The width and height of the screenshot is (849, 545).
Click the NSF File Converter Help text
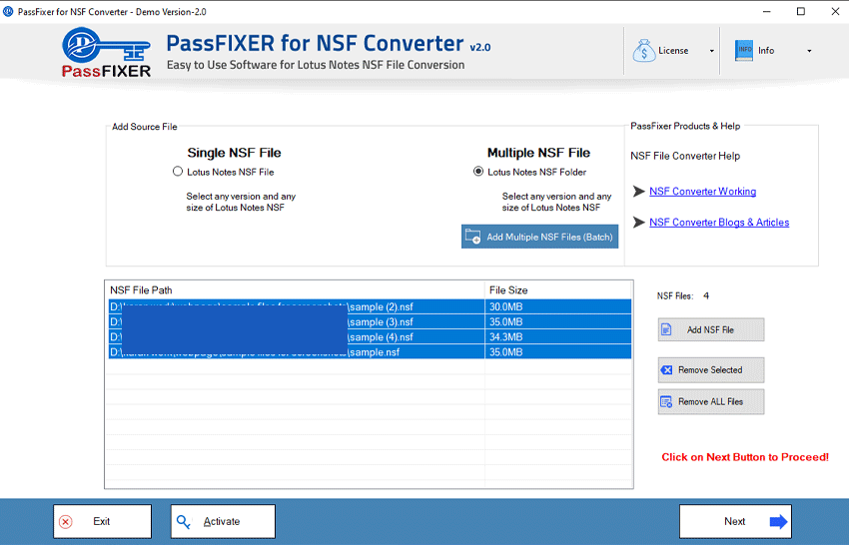pyautogui.click(x=685, y=156)
